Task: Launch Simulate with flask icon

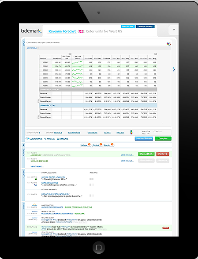Action: click(63, 139)
